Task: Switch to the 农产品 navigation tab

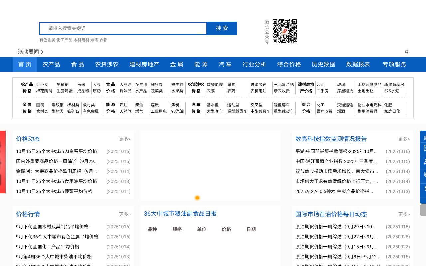Action: point(51,64)
